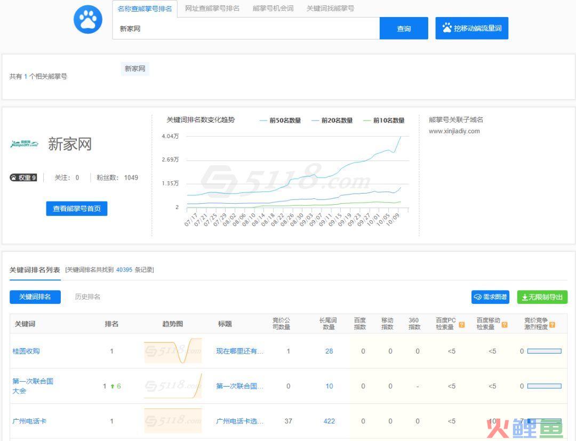The width and height of the screenshot is (576, 441).
Task: Open help icon next to 竞价竞争激烈程度
Action: (552, 325)
